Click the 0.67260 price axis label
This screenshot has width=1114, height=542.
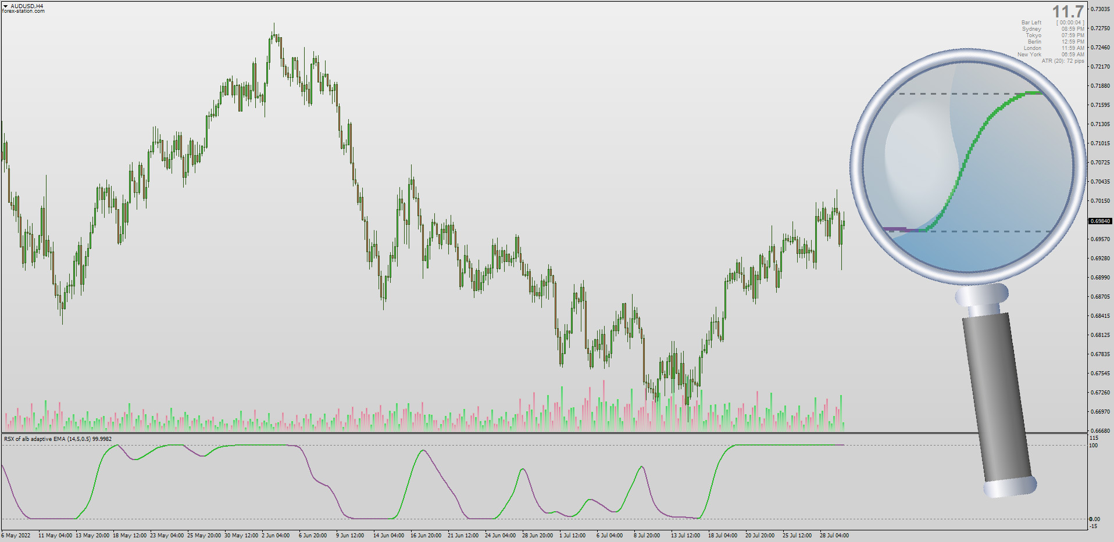pos(1101,393)
